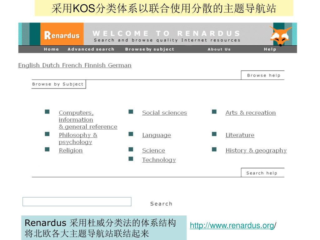
Task: Switch language to English
Action: click(x=29, y=65)
